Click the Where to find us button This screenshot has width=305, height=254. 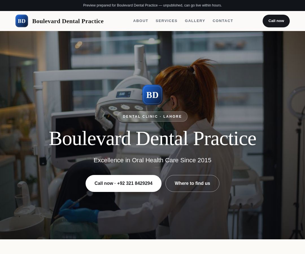(192, 183)
